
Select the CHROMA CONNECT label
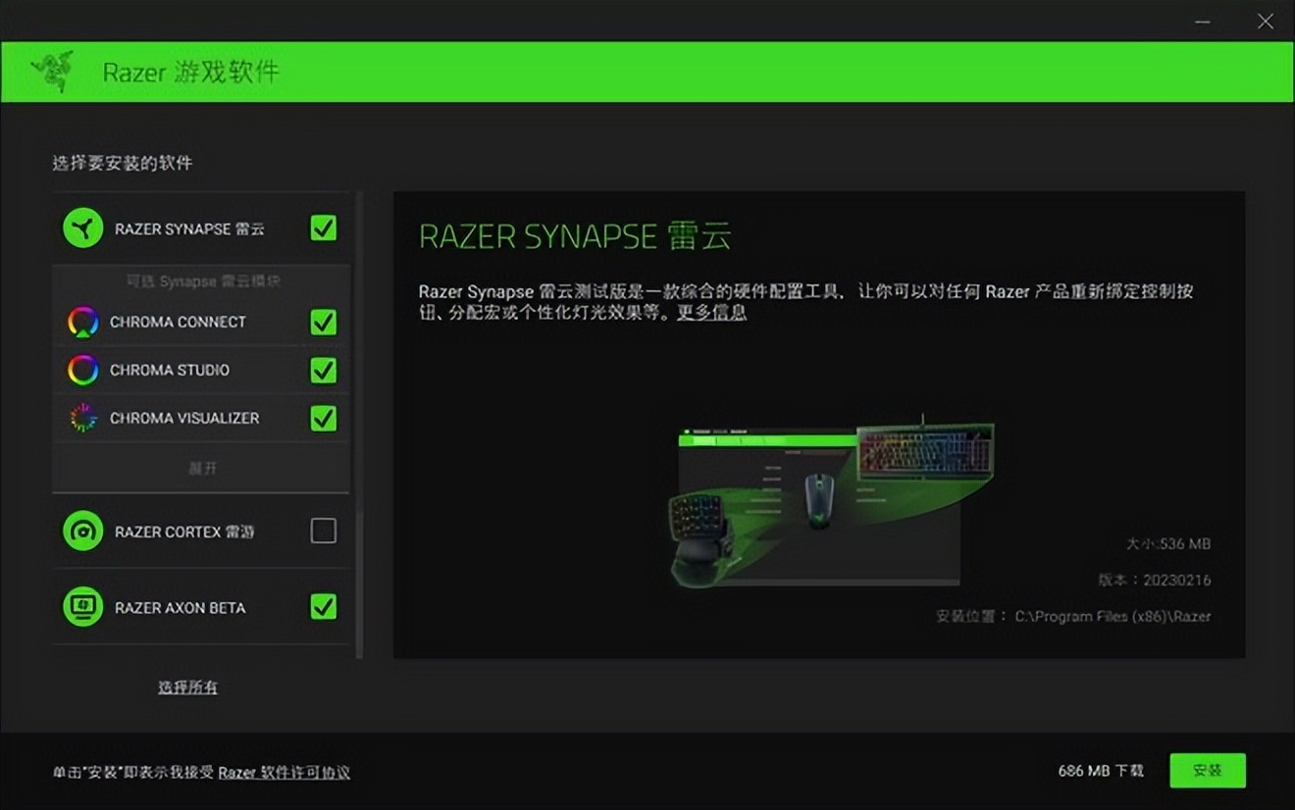pyautogui.click(x=178, y=322)
